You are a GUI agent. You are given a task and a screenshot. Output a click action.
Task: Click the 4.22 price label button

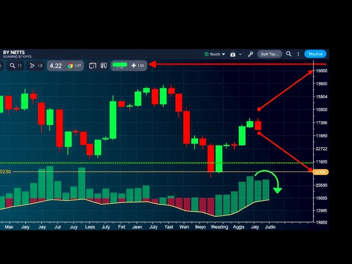click(56, 65)
